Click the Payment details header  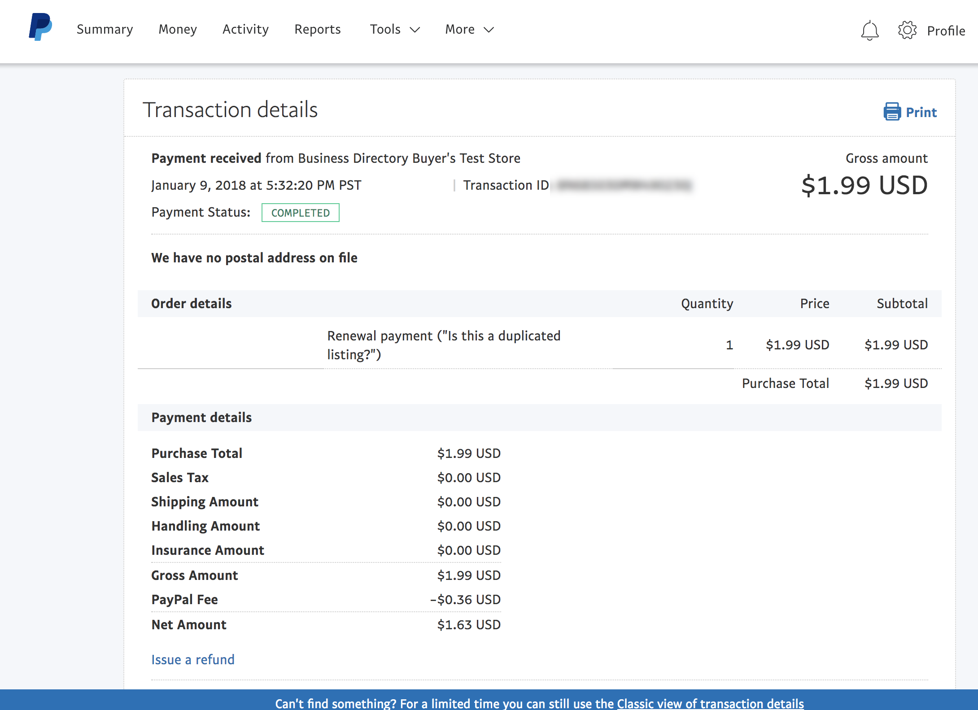point(201,418)
